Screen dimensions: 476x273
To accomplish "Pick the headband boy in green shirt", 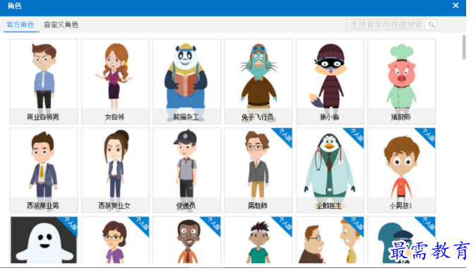I will coord(258,240).
